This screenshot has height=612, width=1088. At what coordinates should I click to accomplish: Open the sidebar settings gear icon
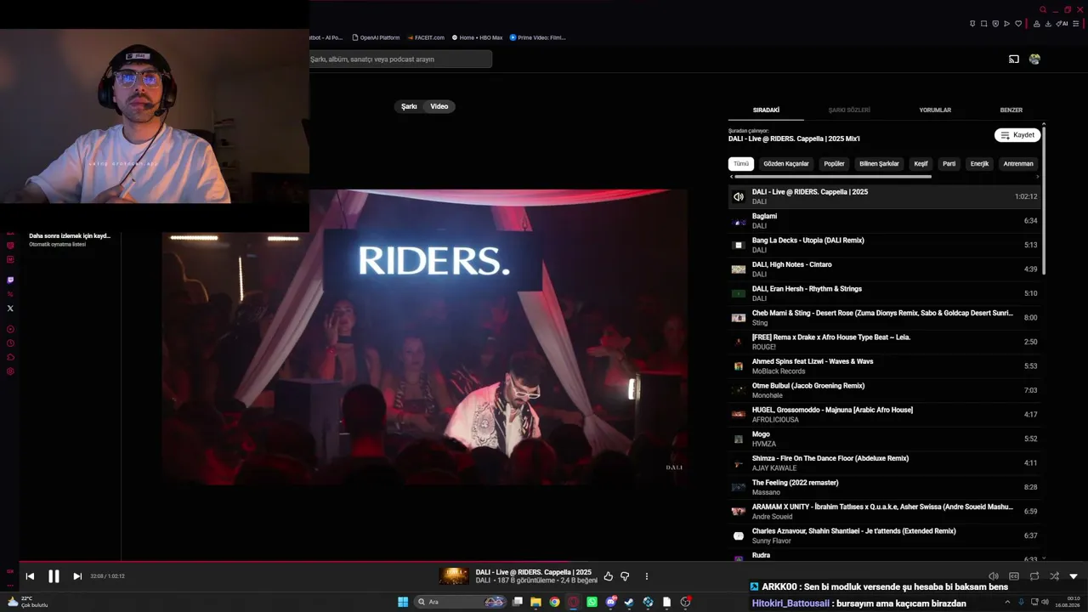coord(10,371)
